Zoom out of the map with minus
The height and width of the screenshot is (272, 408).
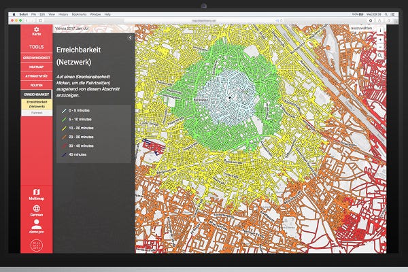380,47
